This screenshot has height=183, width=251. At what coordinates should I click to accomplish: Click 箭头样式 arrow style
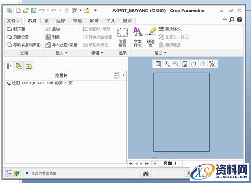pos(170,29)
